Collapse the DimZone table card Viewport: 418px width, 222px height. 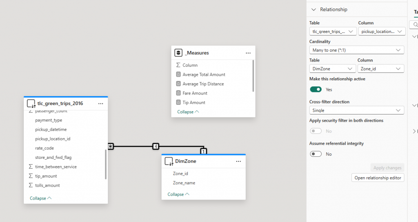click(x=177, y=194)
